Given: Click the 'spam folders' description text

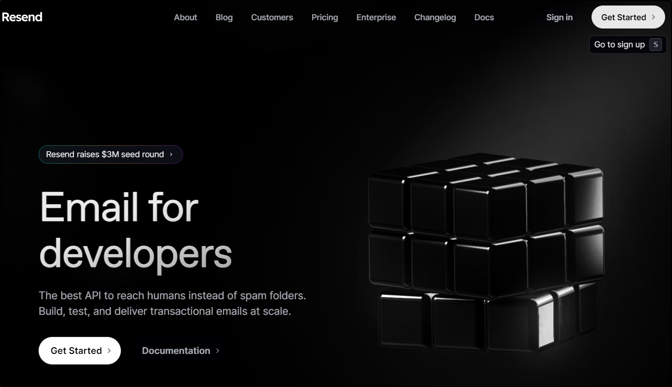Looking at the screenshot, I should tap(172, 303).
